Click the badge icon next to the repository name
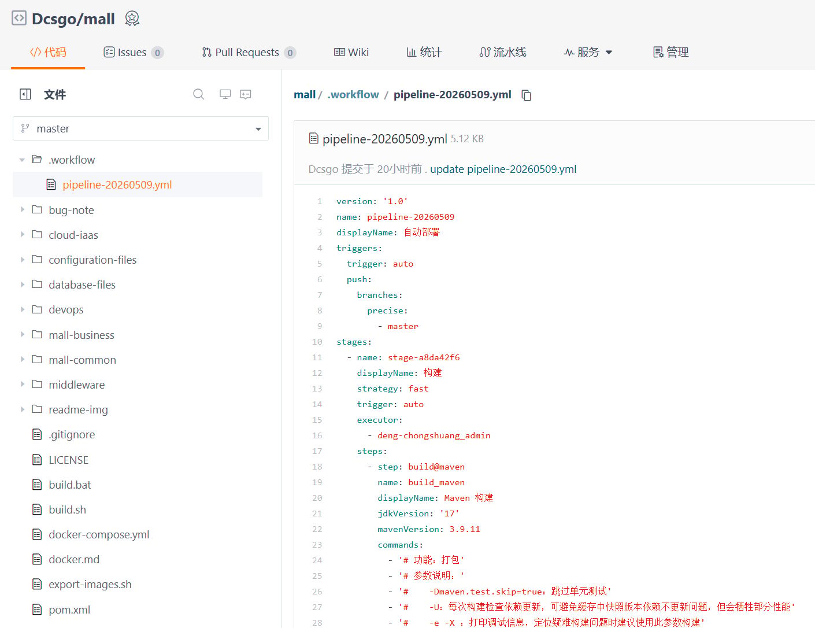The height and width of the screenshot is (628, 815). click(x=132, y=19)
